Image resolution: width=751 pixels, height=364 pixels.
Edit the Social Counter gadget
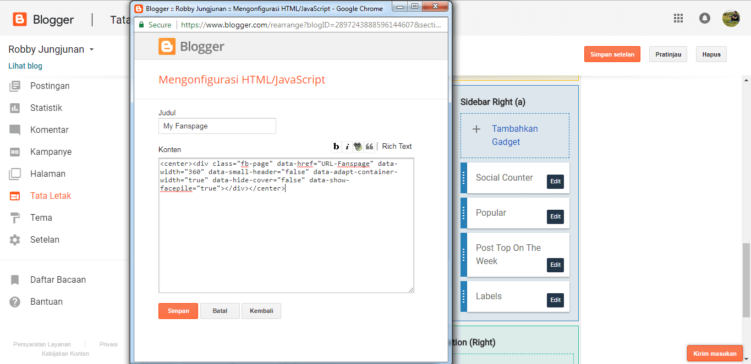coord(556,182)
